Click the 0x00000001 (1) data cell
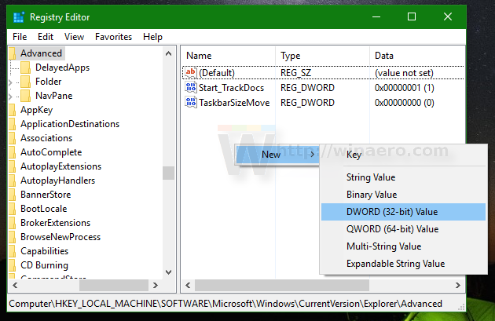The width and height of the screenshot is (495, 321). [x=405, y=88]
